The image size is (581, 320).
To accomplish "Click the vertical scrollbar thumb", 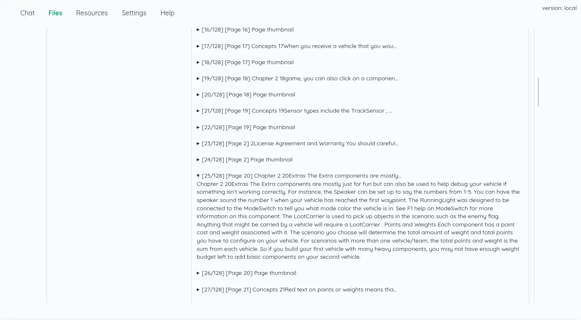I will [539, 92].
